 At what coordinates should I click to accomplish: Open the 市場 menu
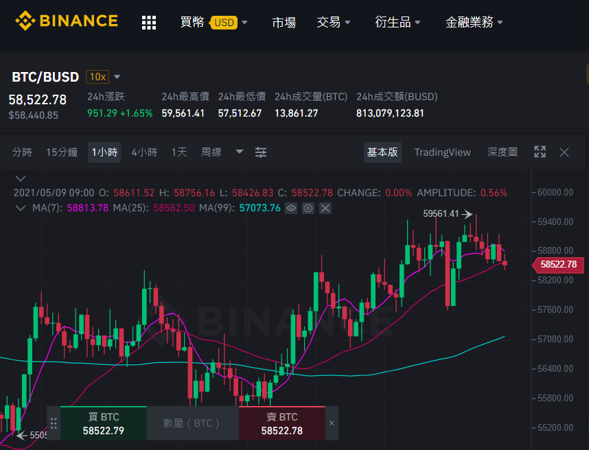(284, 23)
